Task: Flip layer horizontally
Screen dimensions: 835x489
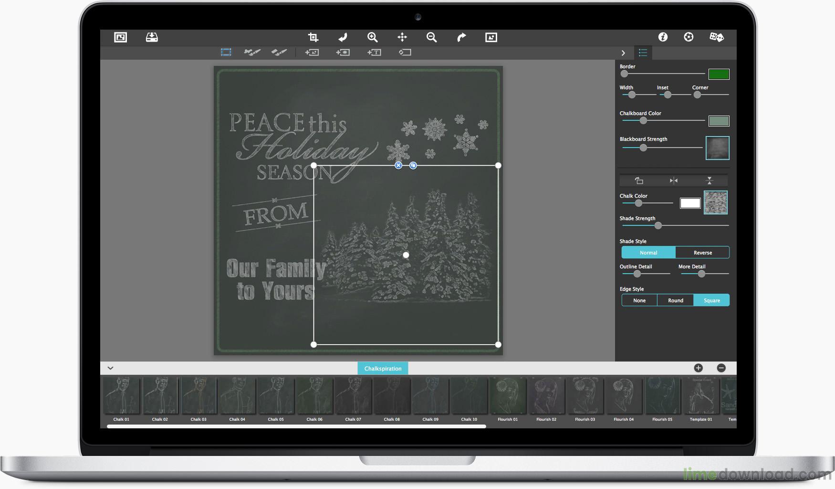Action: (673, 181)
